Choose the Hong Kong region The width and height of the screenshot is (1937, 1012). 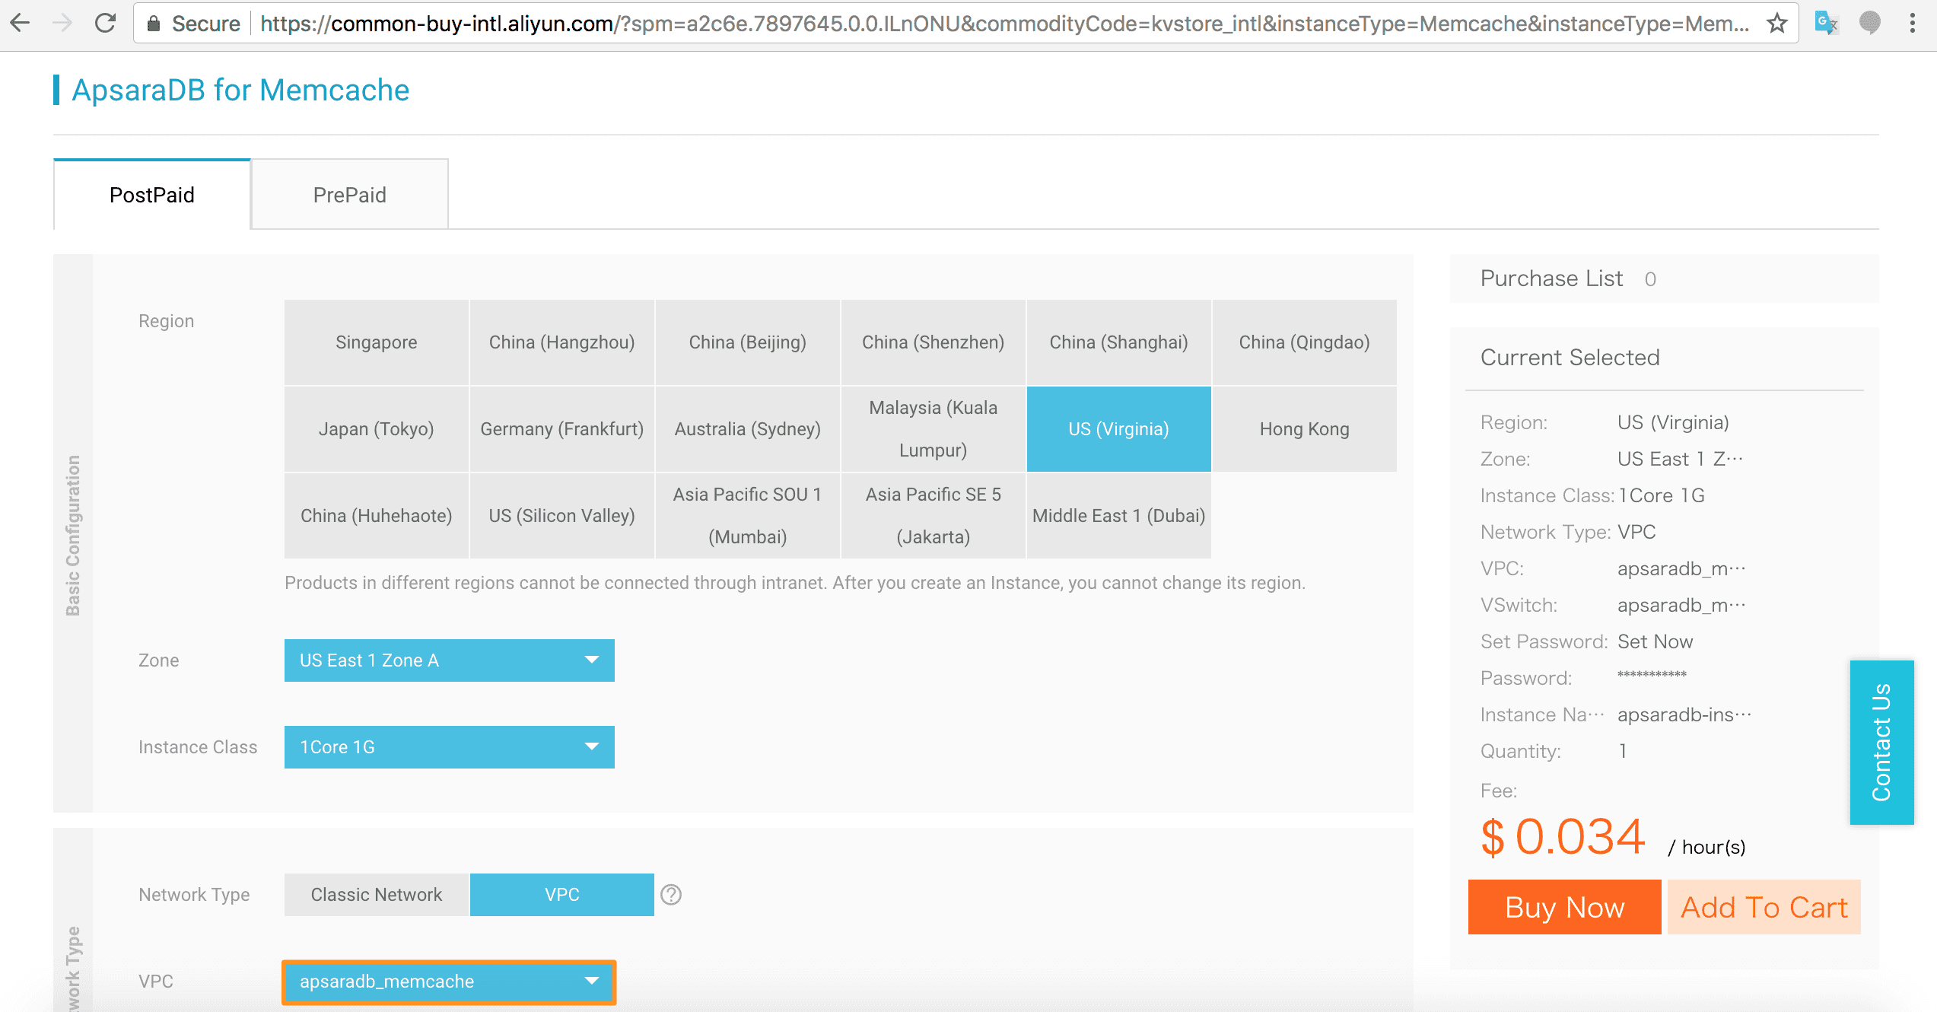pyautogui.click(x=1304, y=429)
